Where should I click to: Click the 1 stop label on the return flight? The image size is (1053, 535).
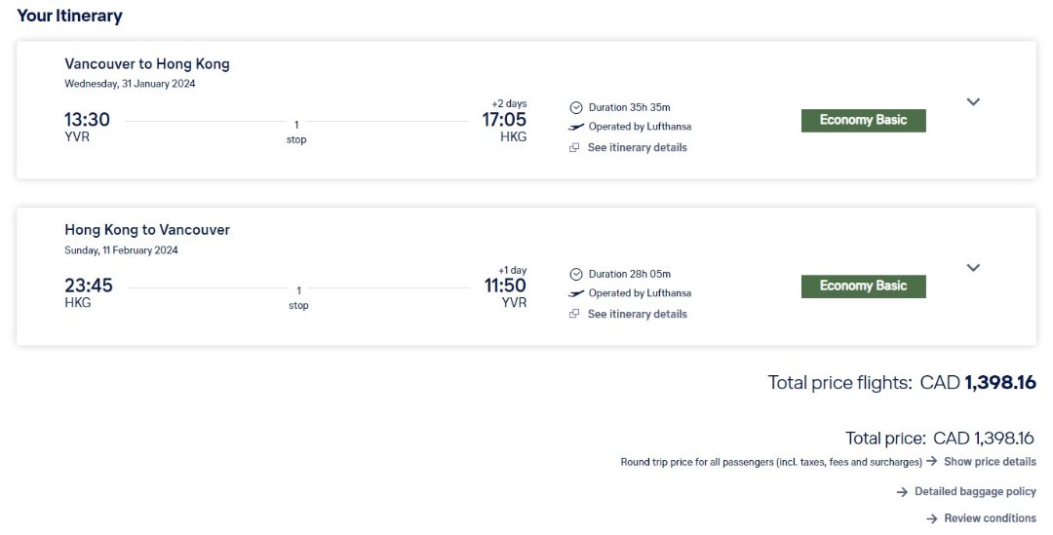pyautogui.click(x=298, y=297)
